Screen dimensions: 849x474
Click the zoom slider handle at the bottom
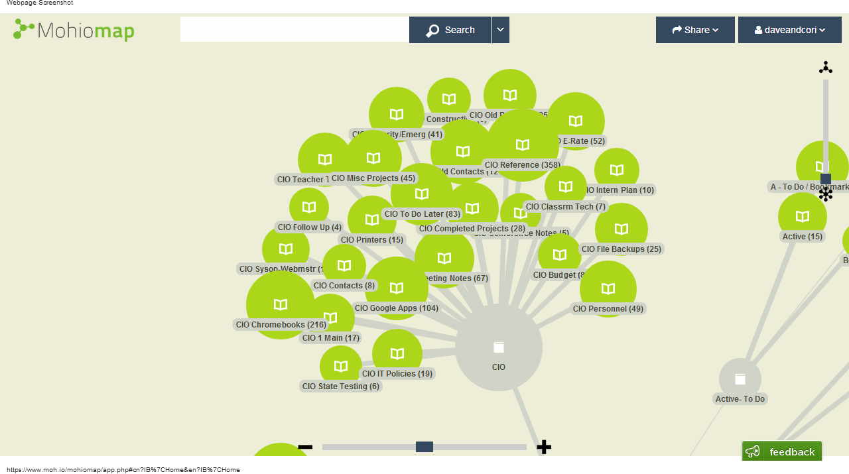click(424, 447)
